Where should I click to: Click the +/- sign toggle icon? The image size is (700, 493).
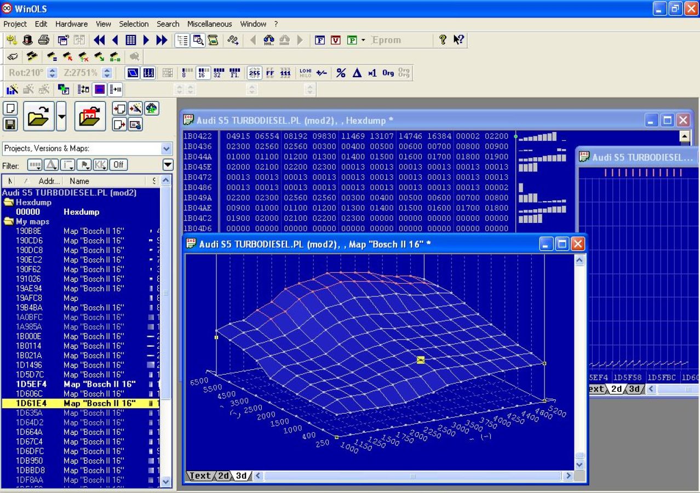[322, 73]
